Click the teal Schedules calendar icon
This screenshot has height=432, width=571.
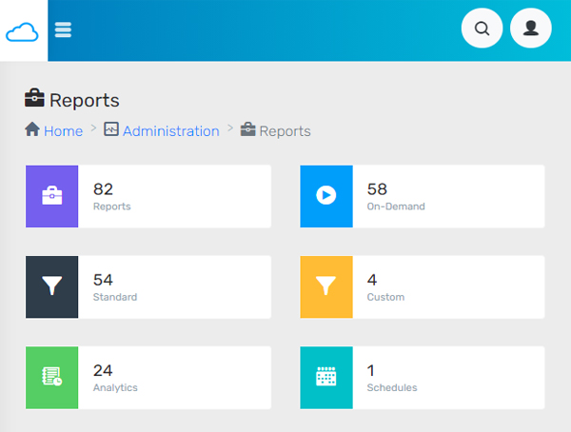click(326, 378)
